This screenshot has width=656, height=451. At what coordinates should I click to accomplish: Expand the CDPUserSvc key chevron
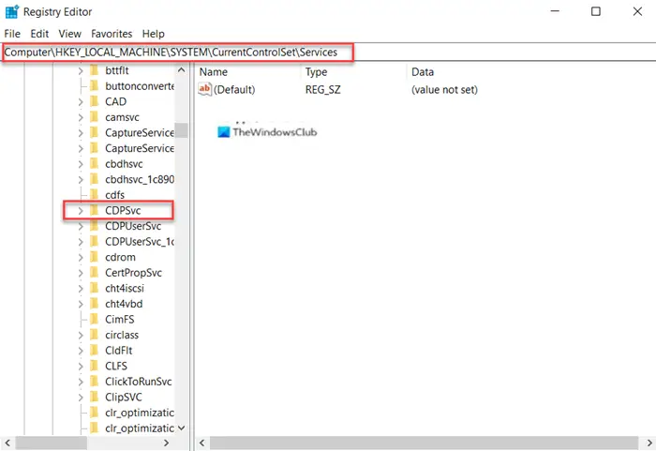coord(81,226)
